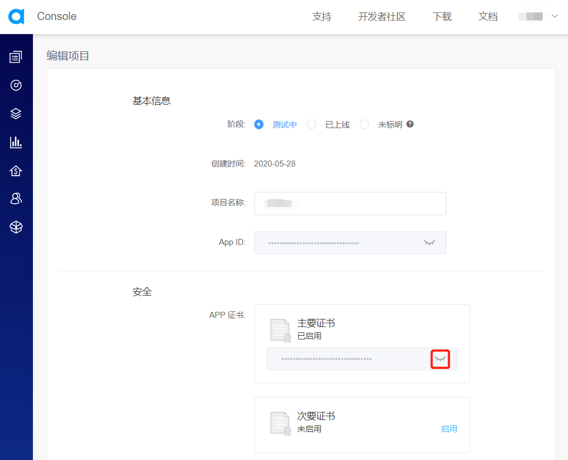Click 启用 to enable secondary certificate
Image resolution: width=568 pixels, height=460 pixels.
[449, 429]
